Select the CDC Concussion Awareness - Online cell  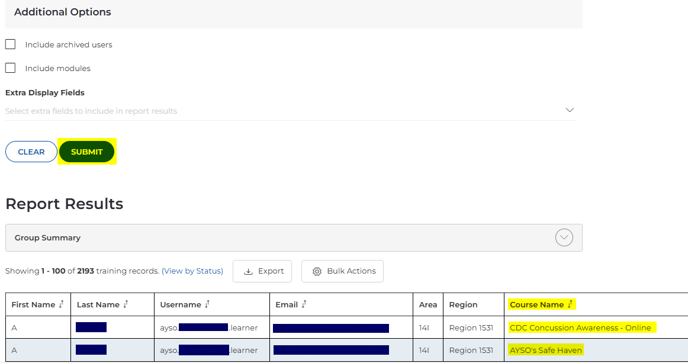tap(580, 327)
